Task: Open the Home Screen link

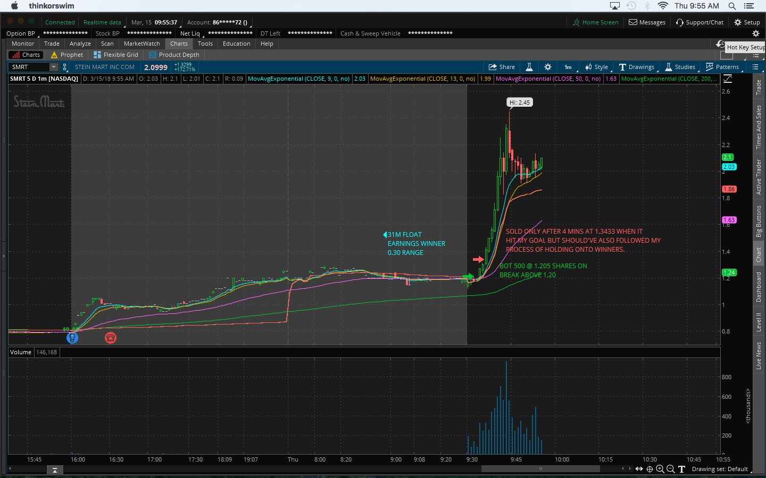Action: click(596, 22)
